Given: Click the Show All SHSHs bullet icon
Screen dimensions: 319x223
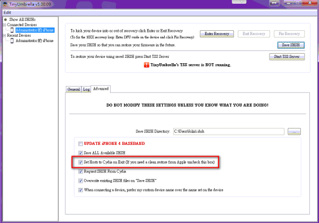Looking at the screenshot, I should [x=5, y=19].
